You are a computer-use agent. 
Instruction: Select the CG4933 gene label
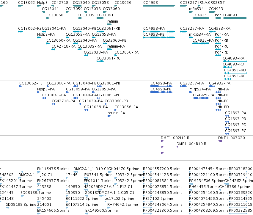click(x=216, y=9)
